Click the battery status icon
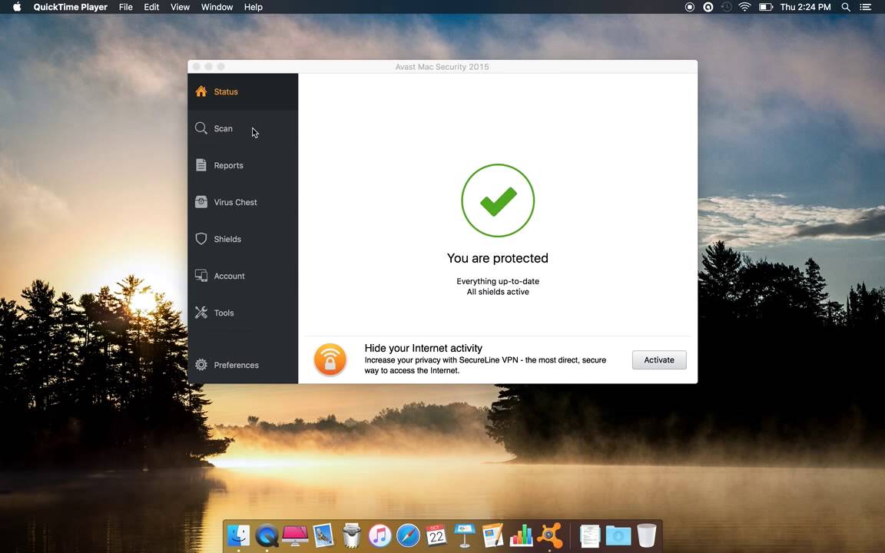885x553 pixels. click(x=765, y=7)
